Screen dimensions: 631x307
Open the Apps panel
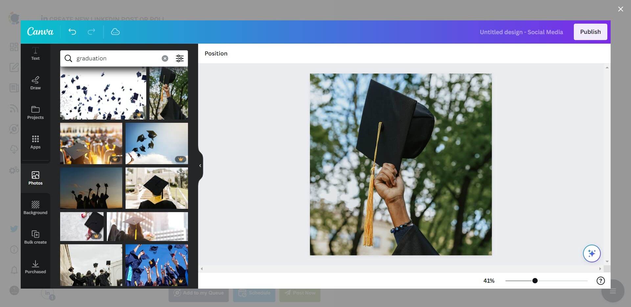(x=35, y=142)
